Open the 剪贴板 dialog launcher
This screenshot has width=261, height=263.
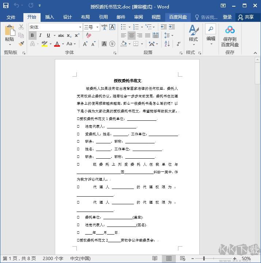pyautogui.click(x=24, y=53)
